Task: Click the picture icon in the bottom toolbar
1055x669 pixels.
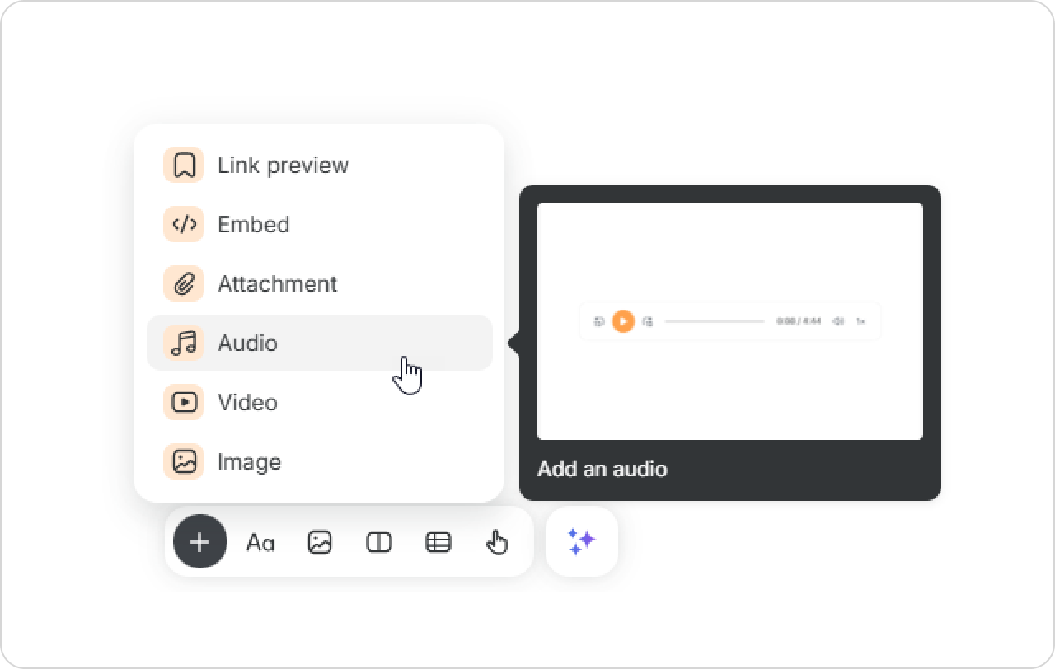Action: (320, 542)
